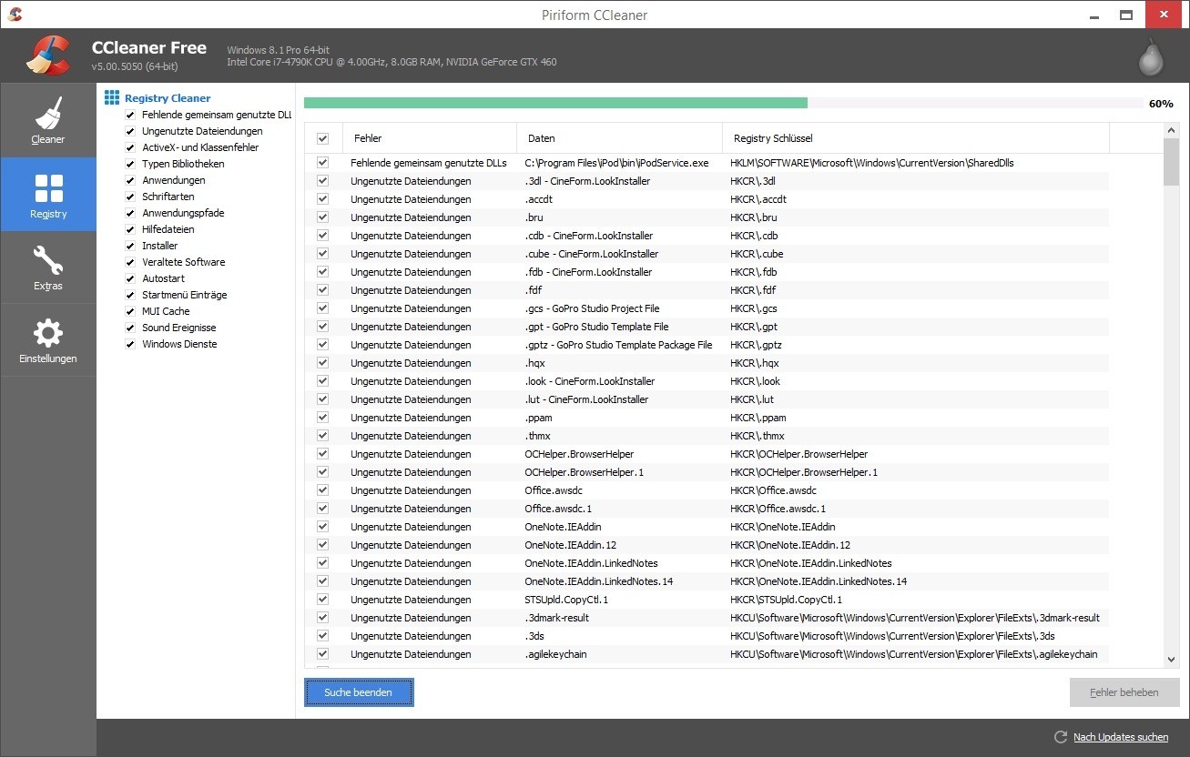Toggle the select-all checkbox in table header
Screen dimensions: 1190x757
[322, 138]
